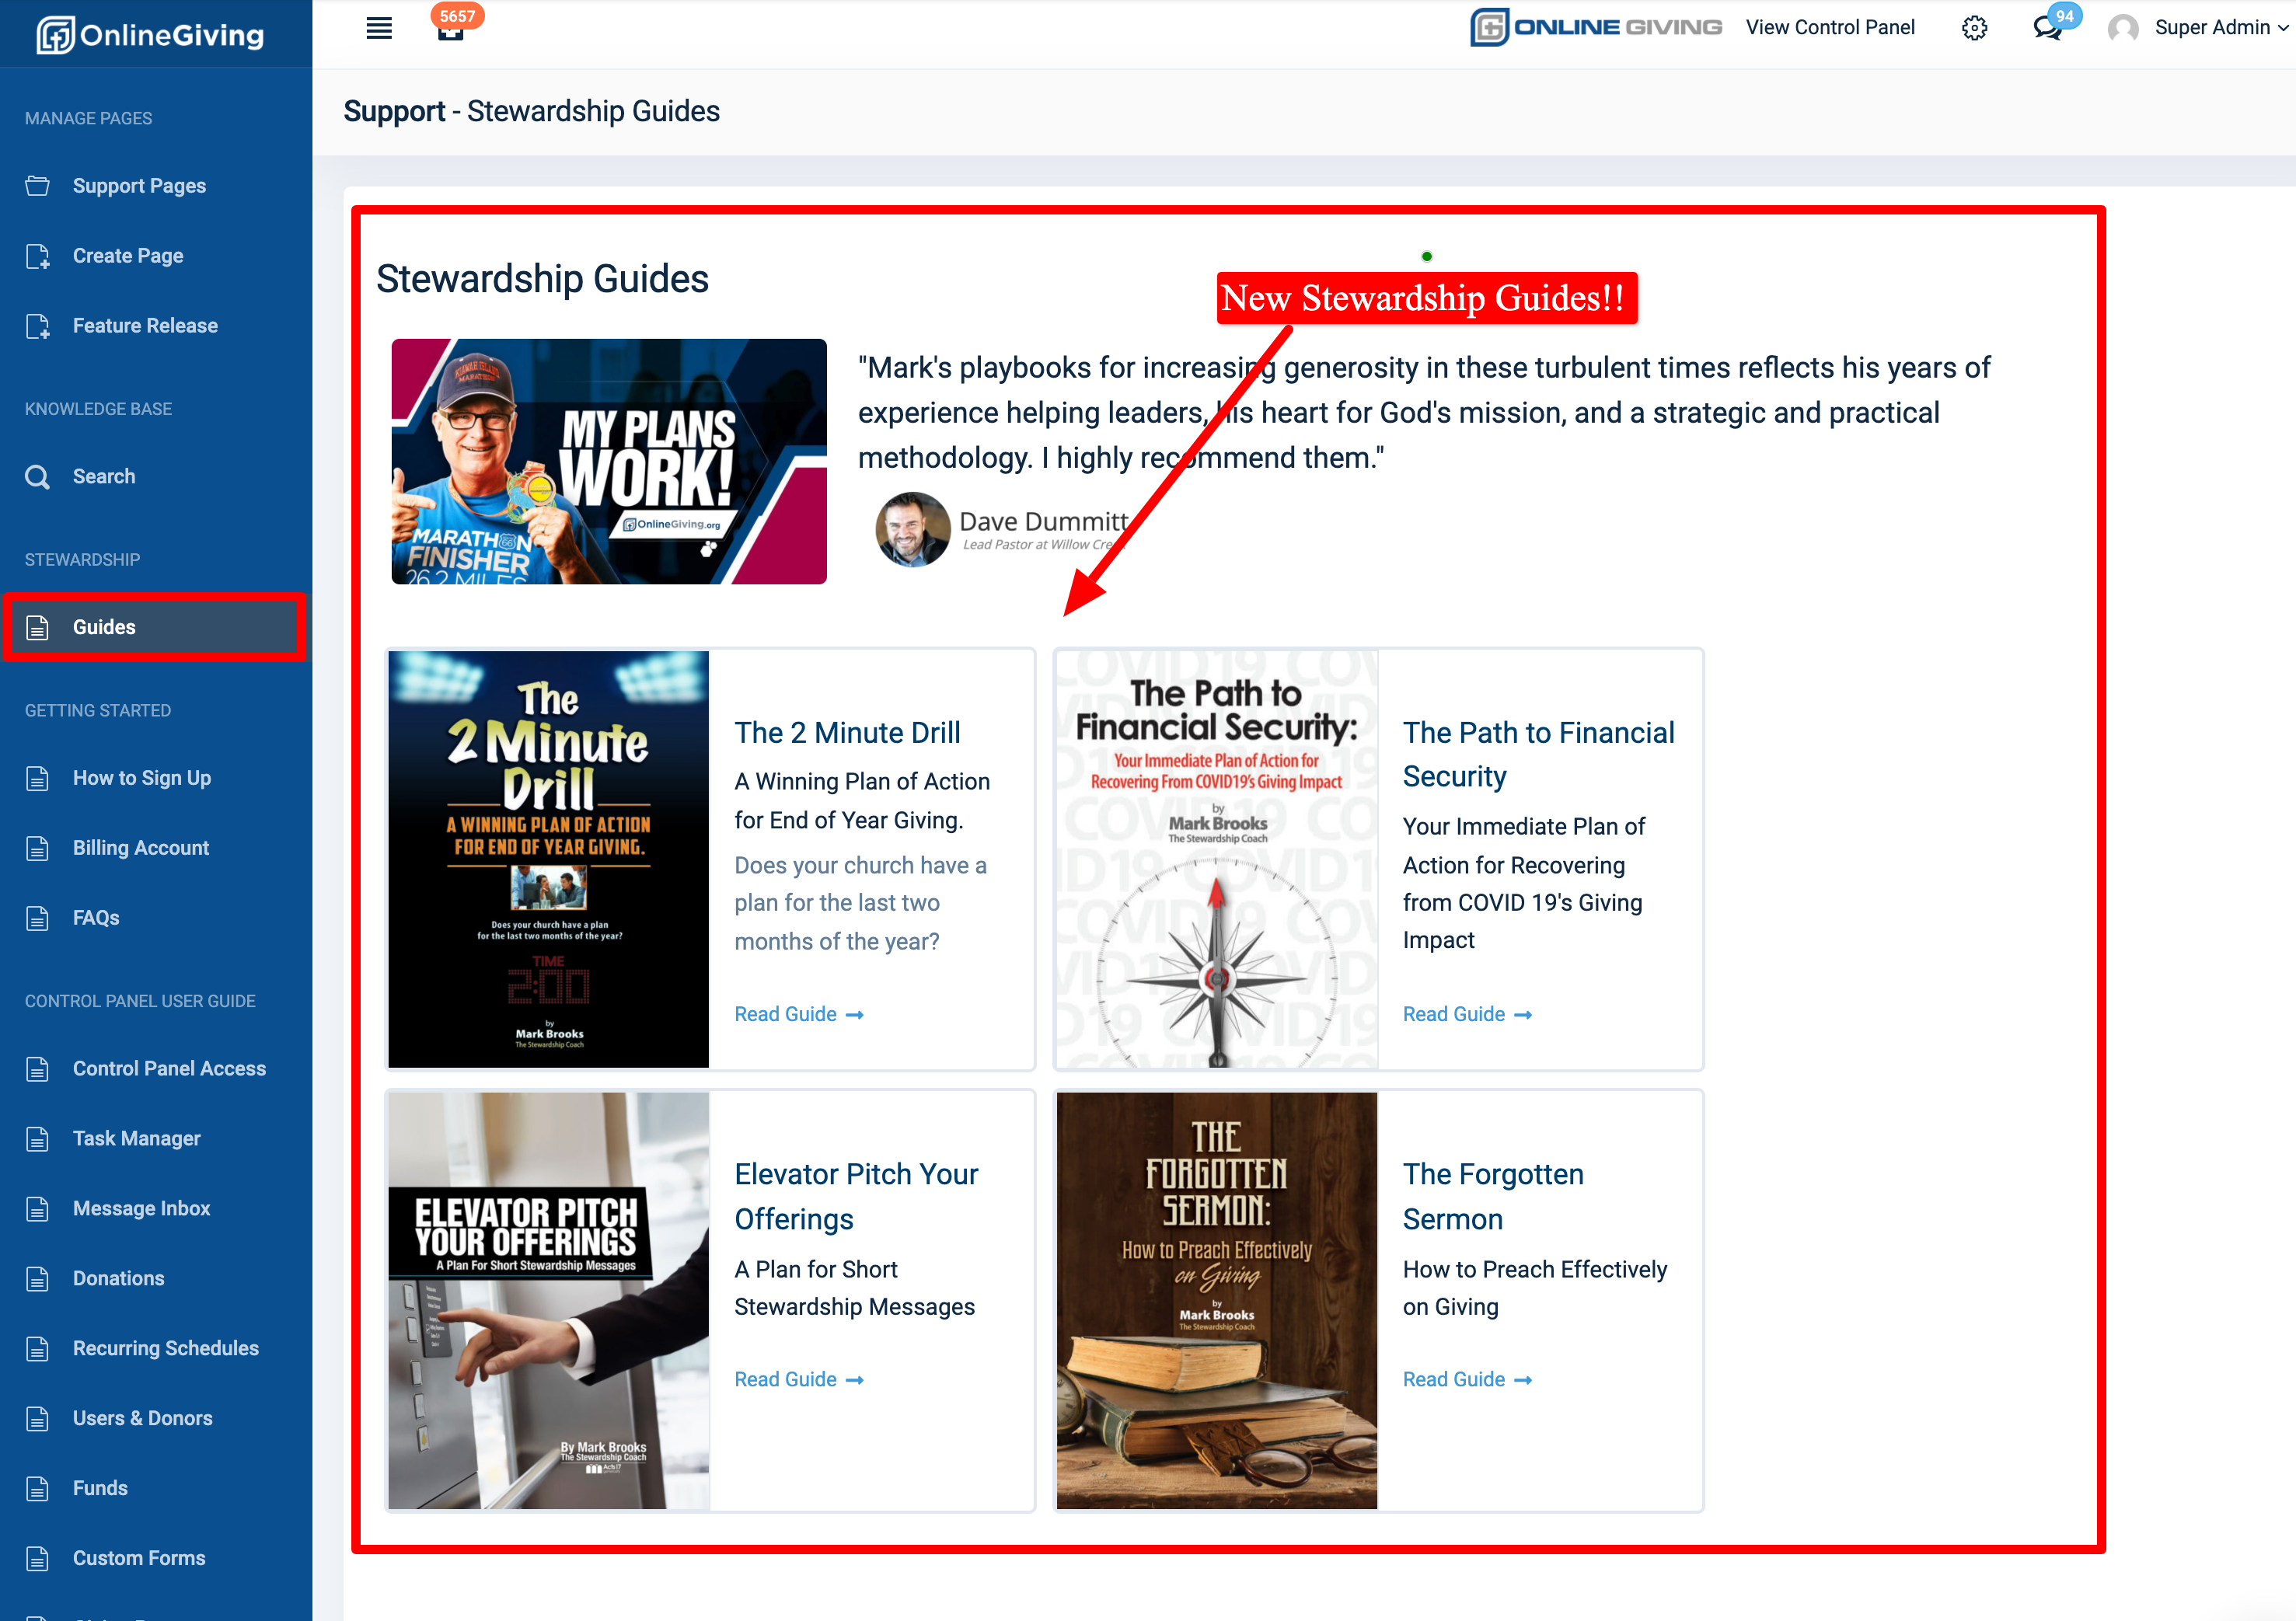
Task: Click the Support - Stewardship Guides page title
Action: point(531,111)
